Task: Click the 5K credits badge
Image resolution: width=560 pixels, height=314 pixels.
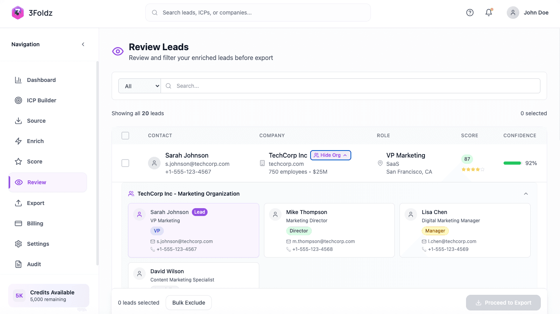Action: 19,296
